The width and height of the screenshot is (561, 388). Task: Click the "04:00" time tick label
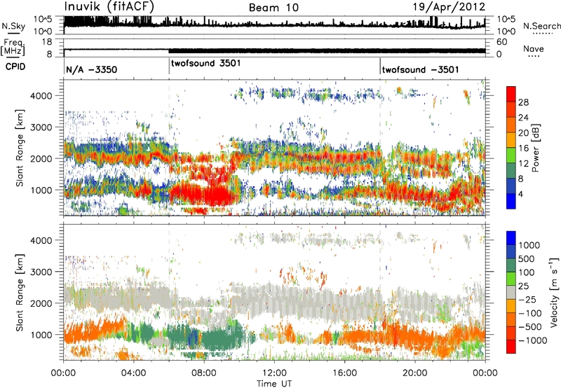134,373
